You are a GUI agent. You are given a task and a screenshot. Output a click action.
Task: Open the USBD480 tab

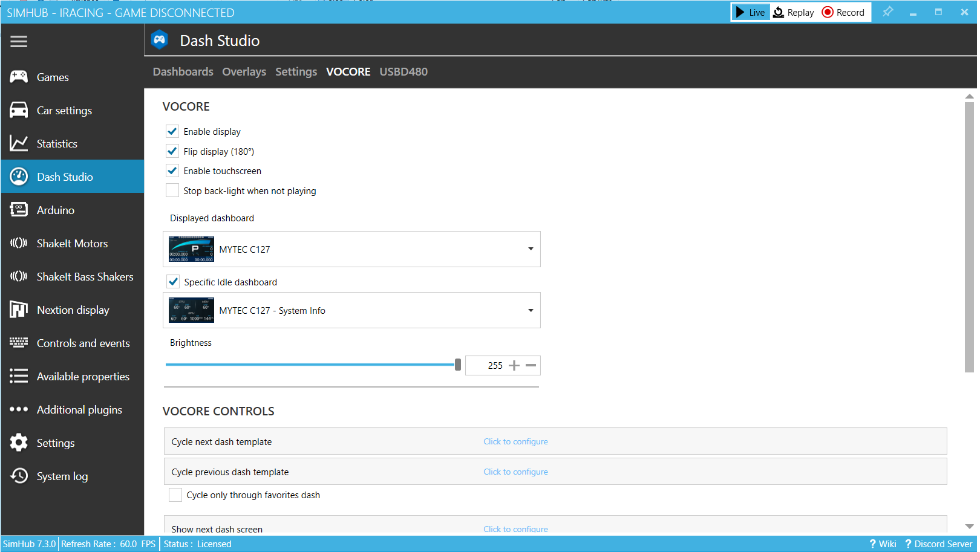tap(403, 71)
